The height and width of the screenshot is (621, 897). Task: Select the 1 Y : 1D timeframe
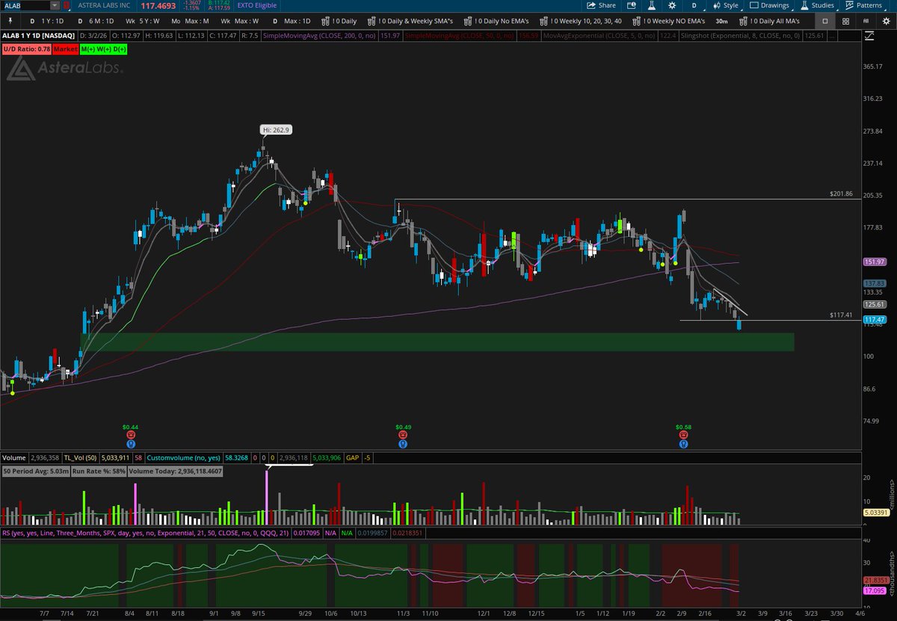47,21
